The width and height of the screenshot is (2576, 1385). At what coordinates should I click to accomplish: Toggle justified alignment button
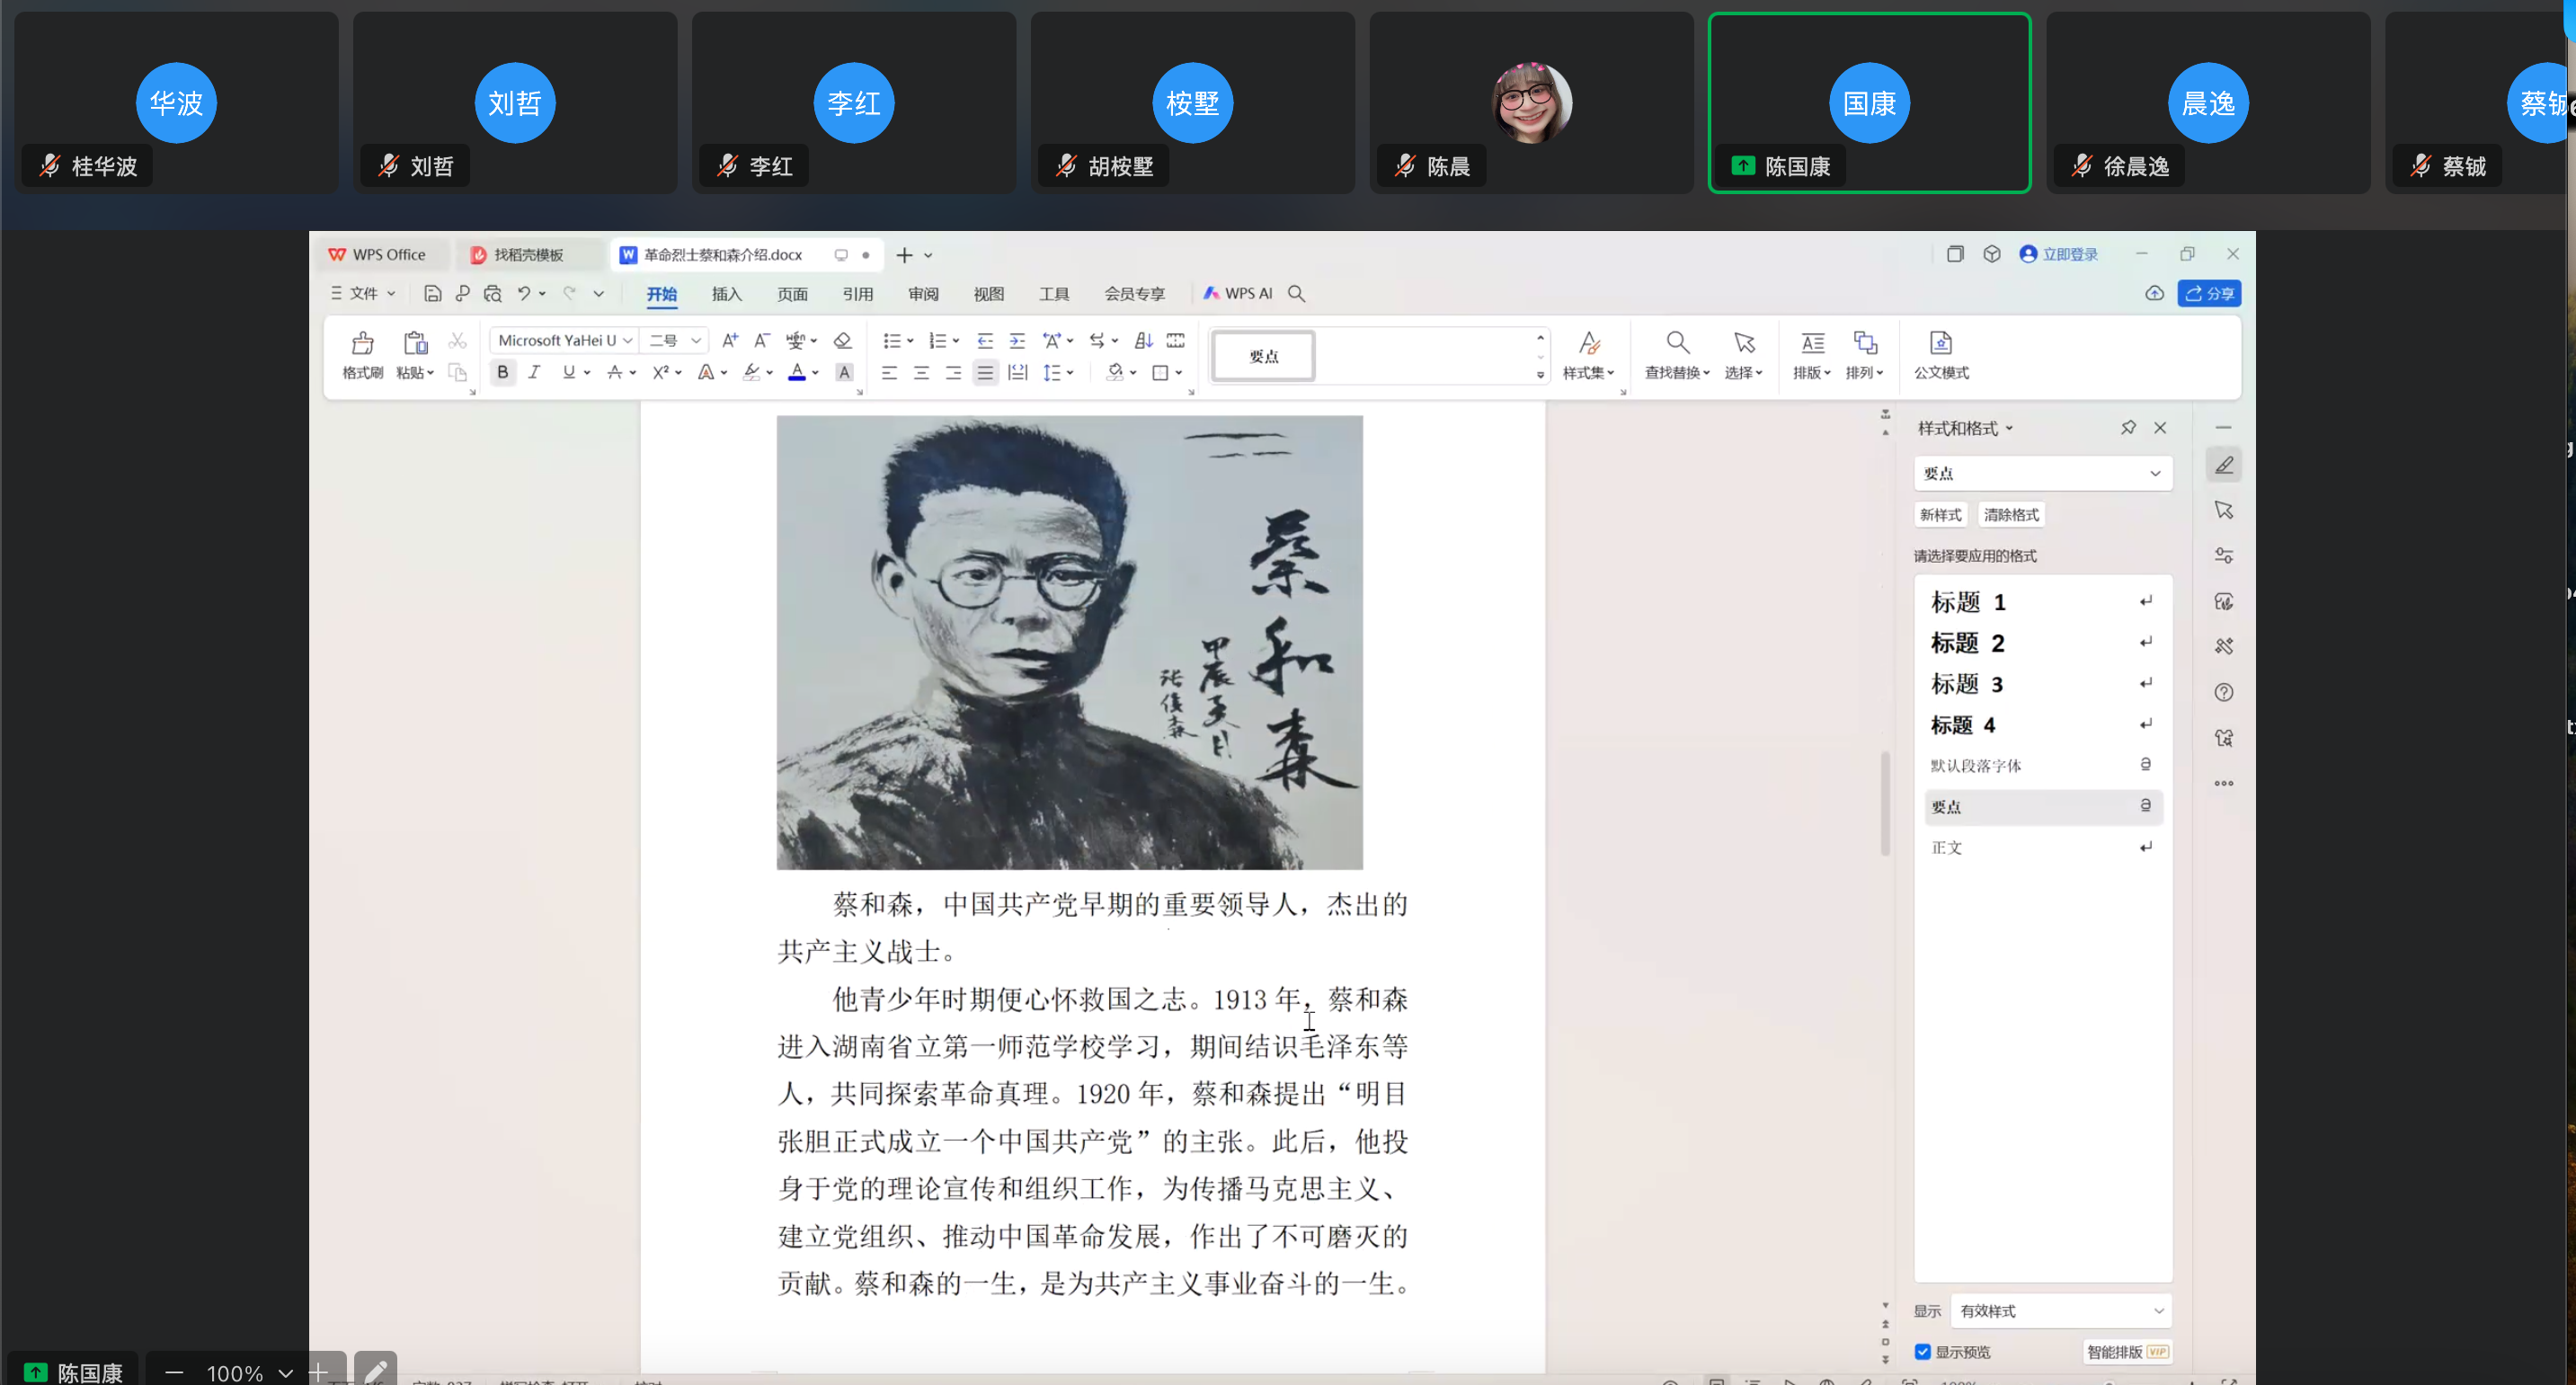985,372
